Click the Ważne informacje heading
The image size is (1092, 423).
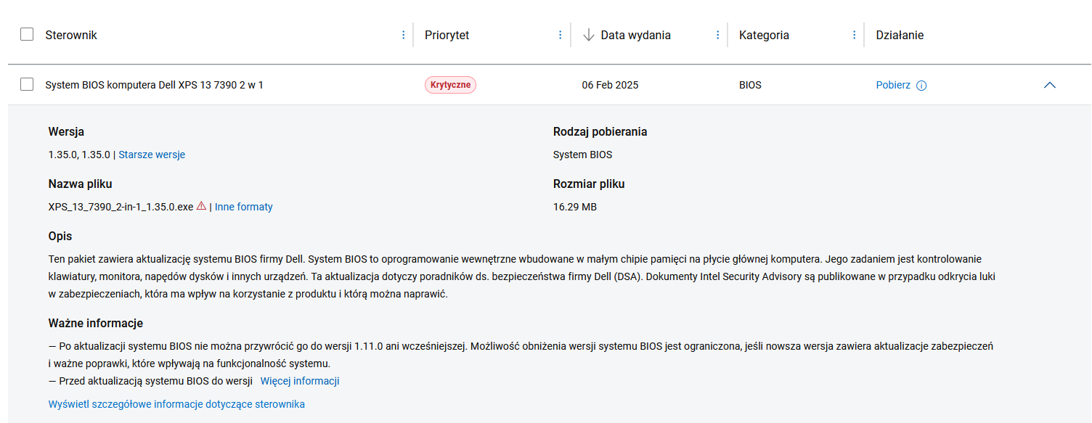(96, 323)
